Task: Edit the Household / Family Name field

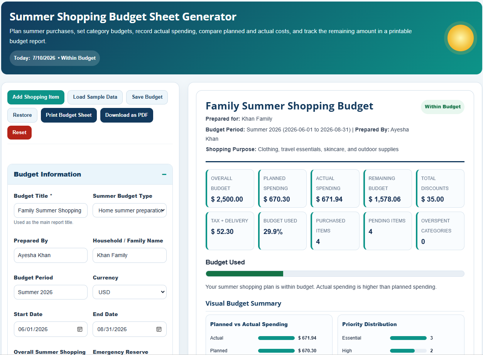Action: pyautogui.click(x=130, y=255)
